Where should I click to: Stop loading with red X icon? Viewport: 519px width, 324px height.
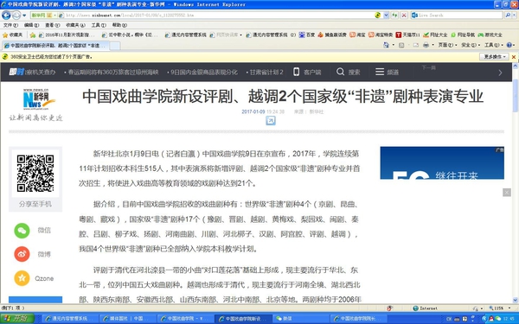pos(404,16)
